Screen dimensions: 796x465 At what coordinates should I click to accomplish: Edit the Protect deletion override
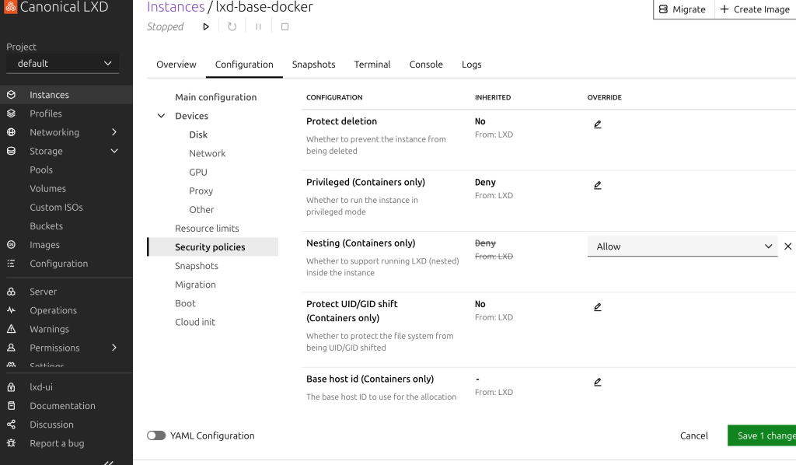[x=597, y=124]
